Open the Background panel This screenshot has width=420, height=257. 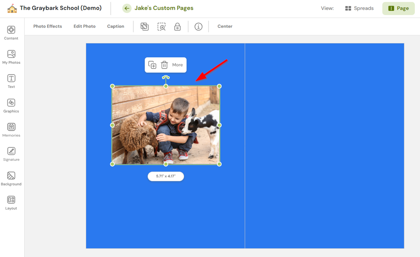point(11,178)
